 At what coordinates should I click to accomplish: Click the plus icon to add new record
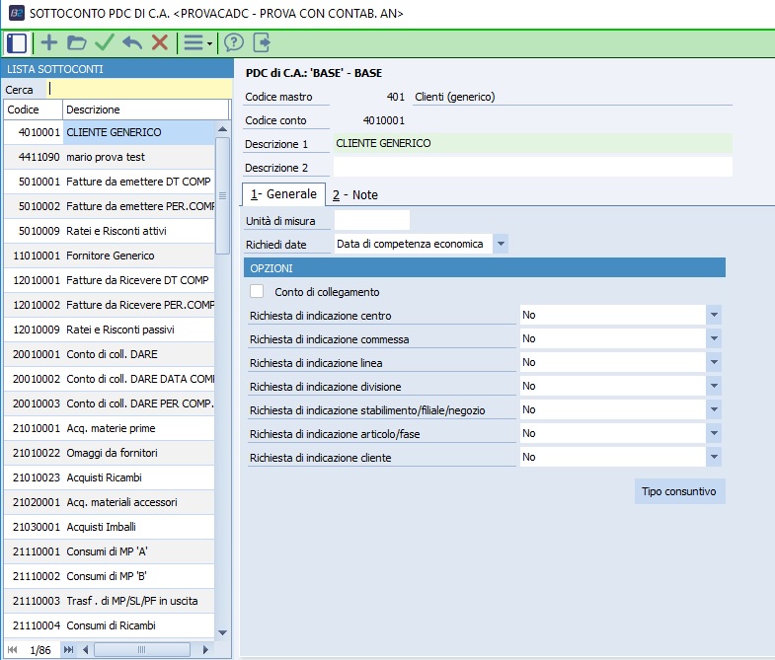point(48,42)
